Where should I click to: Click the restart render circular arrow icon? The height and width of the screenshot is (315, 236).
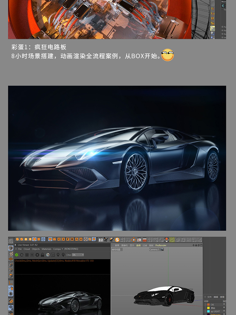22,255
